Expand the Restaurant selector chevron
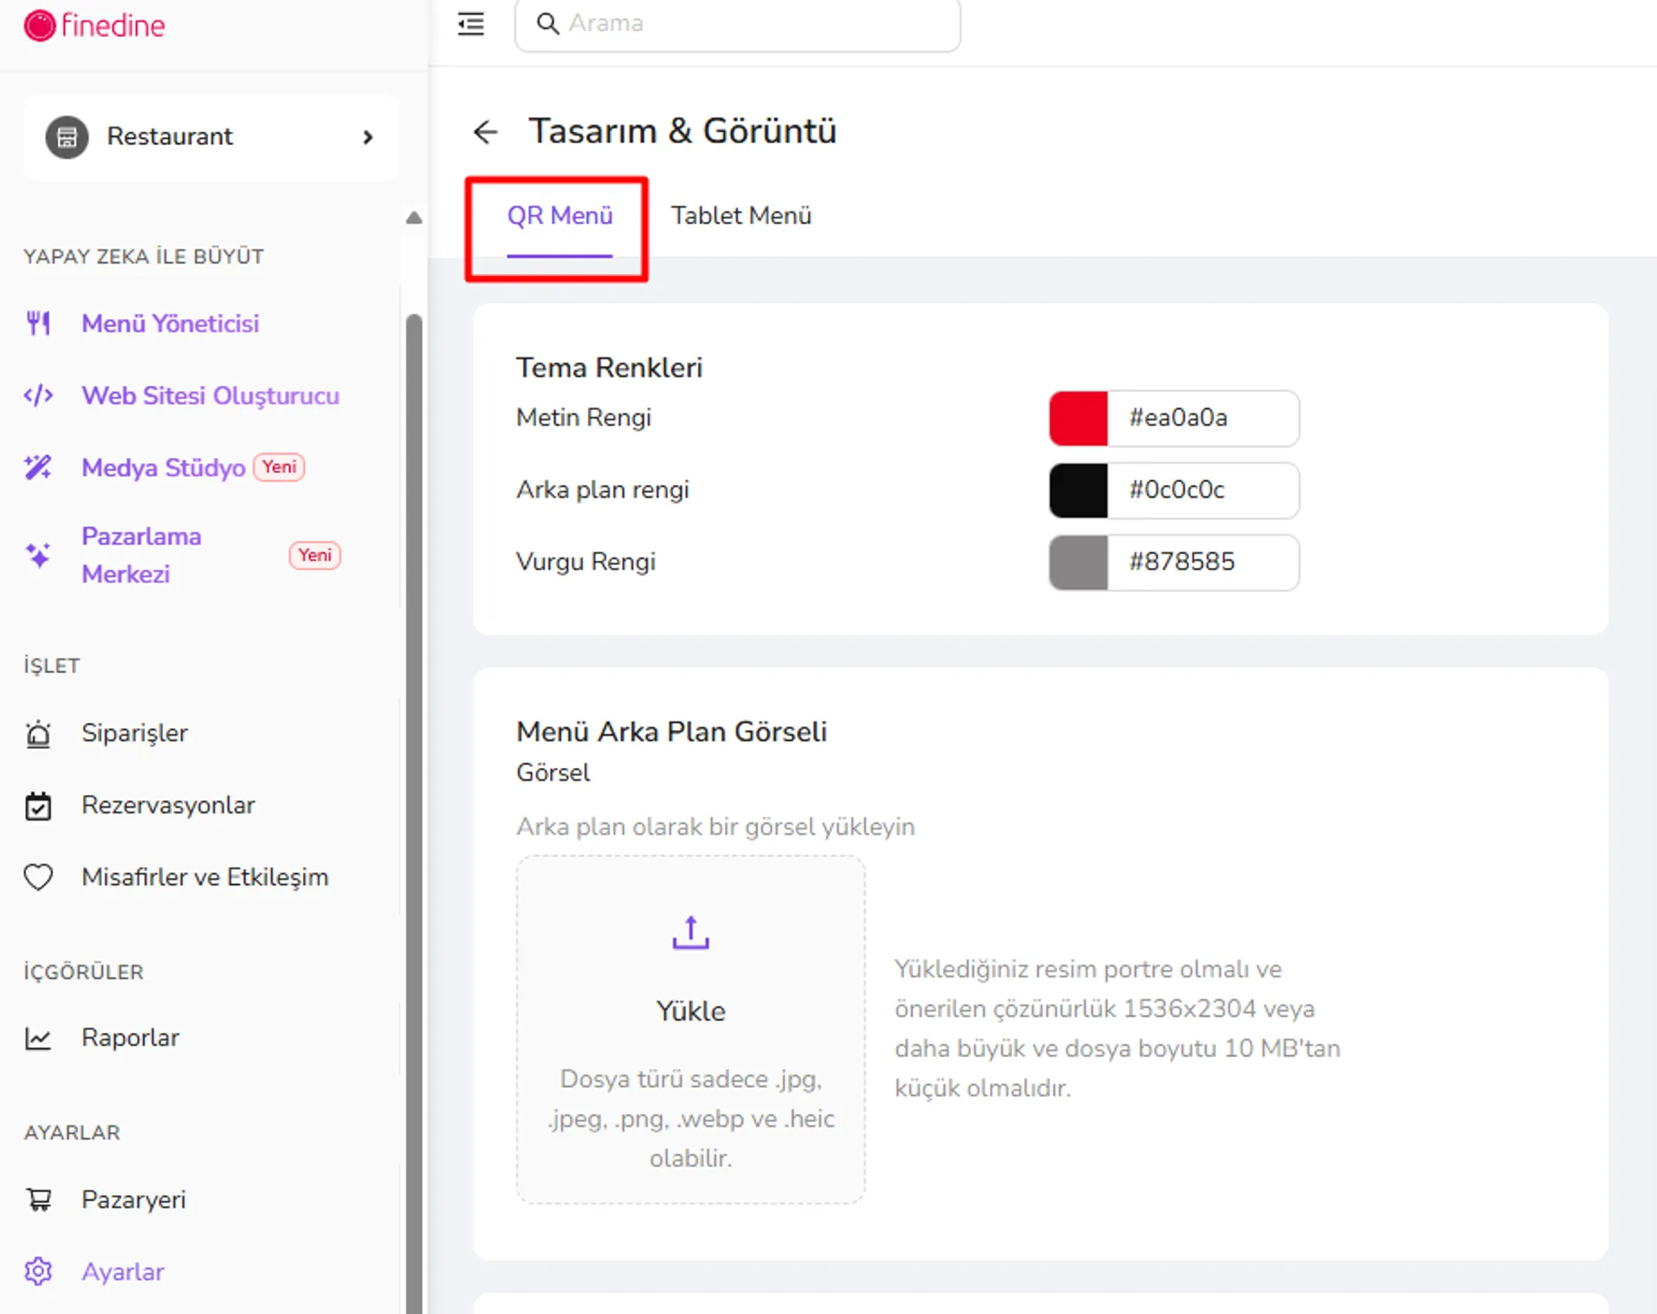 pos(369,136)
